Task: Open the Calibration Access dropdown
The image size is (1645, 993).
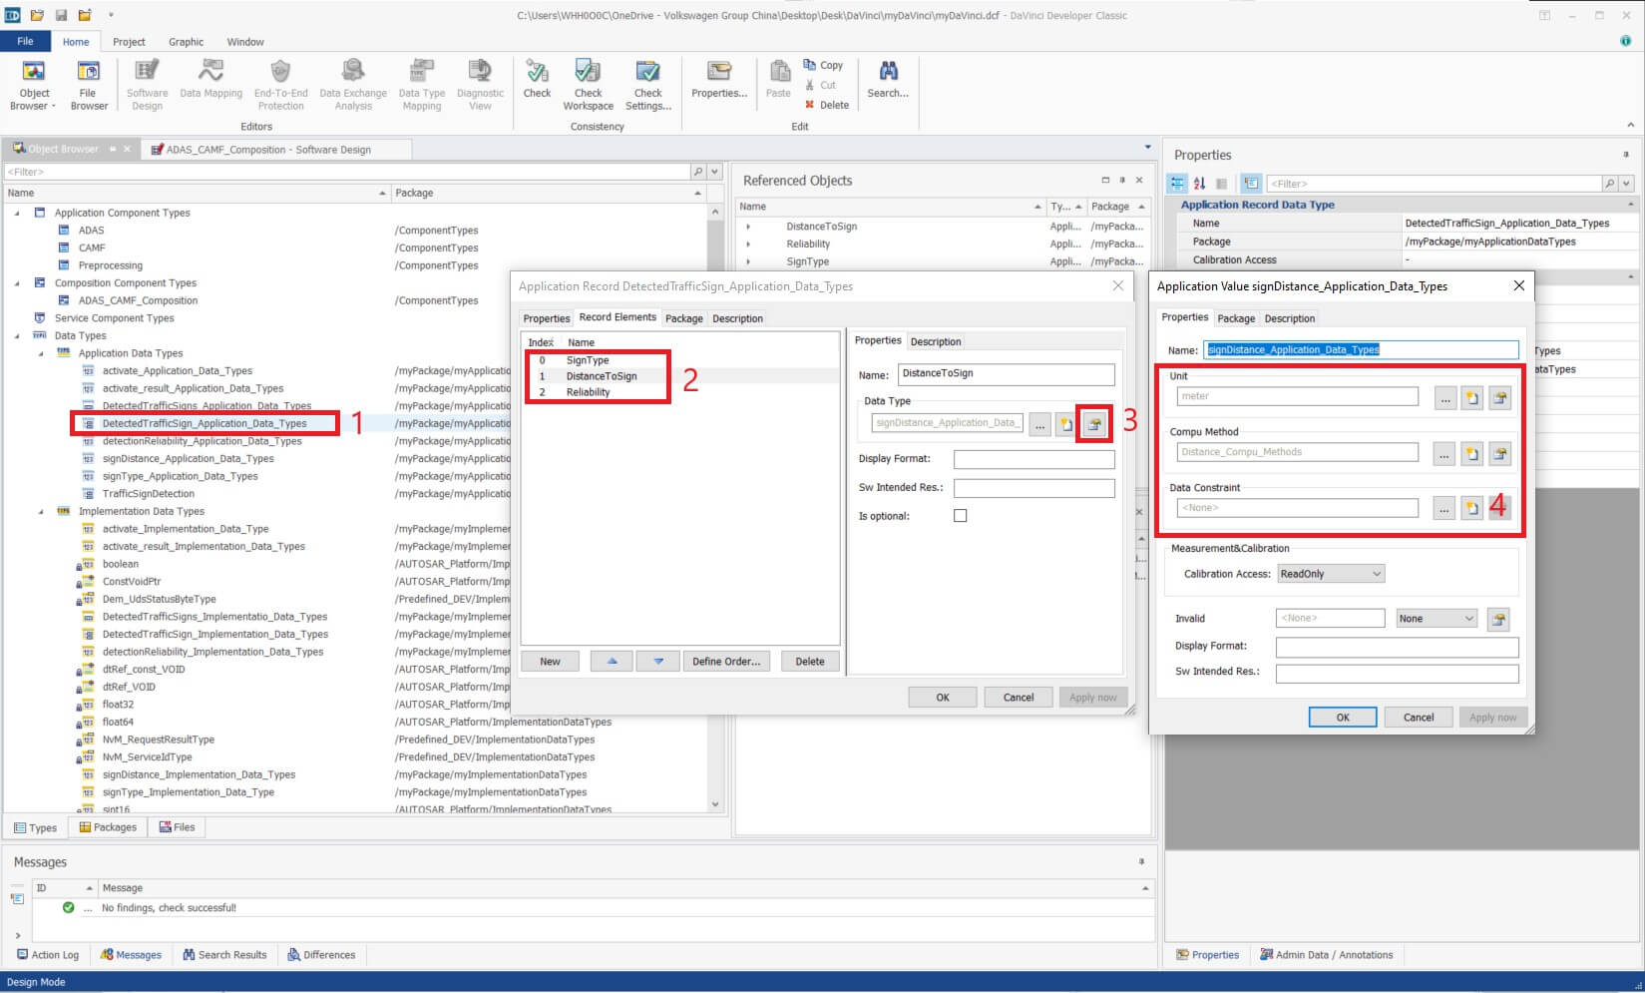Action: coord(1331,574)
